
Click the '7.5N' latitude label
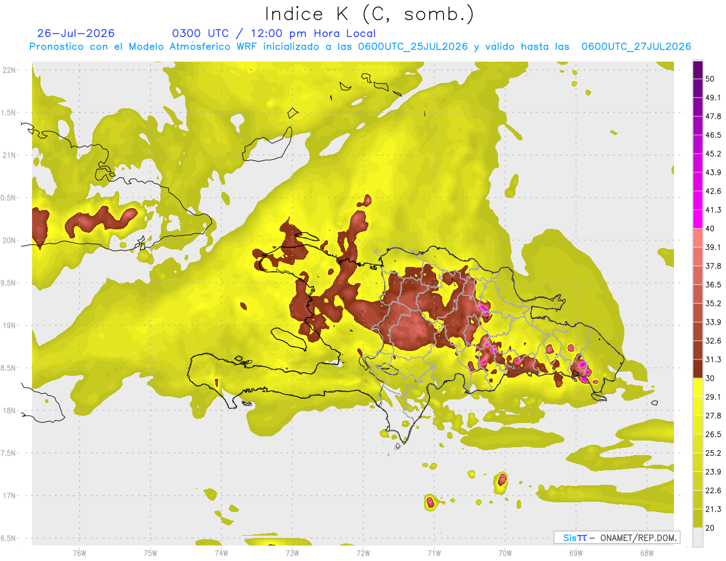pyautogui.click(x=8, y=453)
